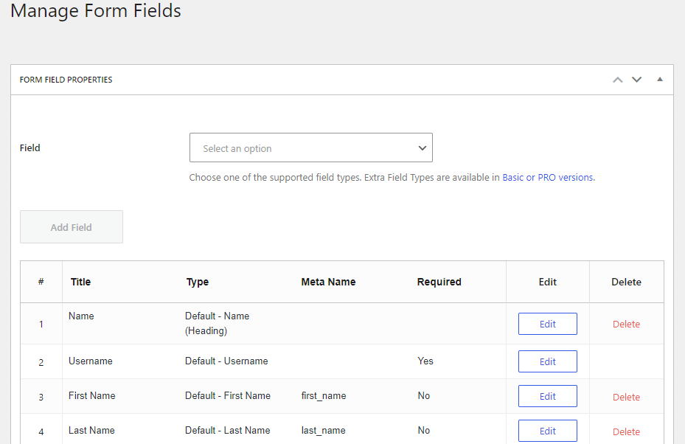This screenshot has width=685, height=444.
Task: Click the Field label
Action: [x=29, y=148]
